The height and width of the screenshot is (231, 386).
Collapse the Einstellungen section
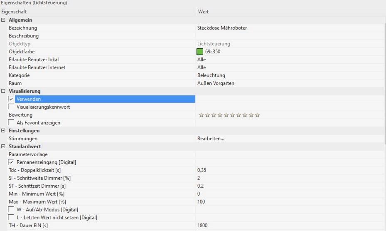click(x=3, y=130)
